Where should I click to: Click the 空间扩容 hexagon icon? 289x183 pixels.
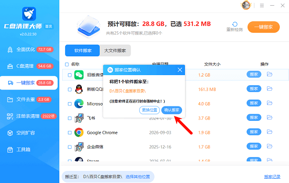(x=10, y=133)
